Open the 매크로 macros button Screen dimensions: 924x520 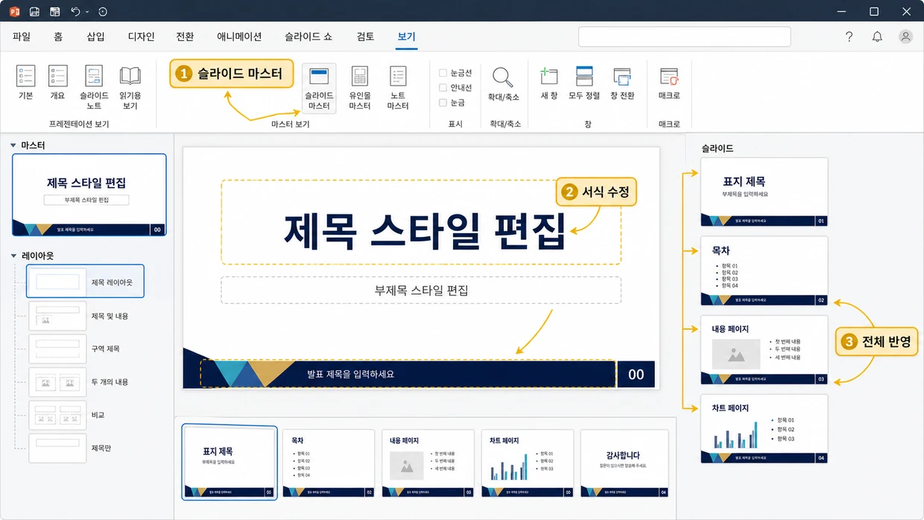(x=669, y=83)
